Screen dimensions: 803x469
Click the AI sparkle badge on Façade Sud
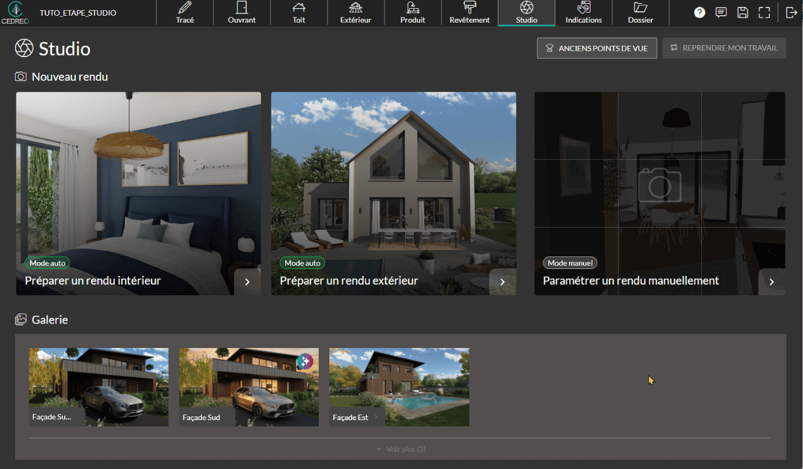304,361
